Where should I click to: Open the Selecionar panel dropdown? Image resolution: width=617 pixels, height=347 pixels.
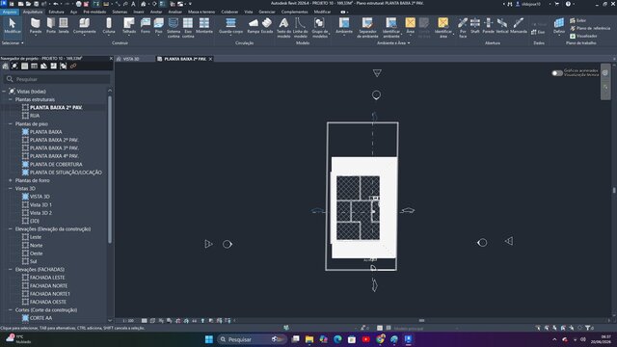13,42
